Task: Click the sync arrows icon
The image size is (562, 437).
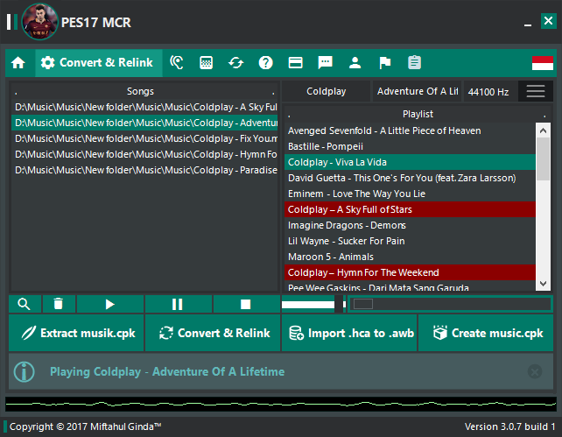Action: 235,63
